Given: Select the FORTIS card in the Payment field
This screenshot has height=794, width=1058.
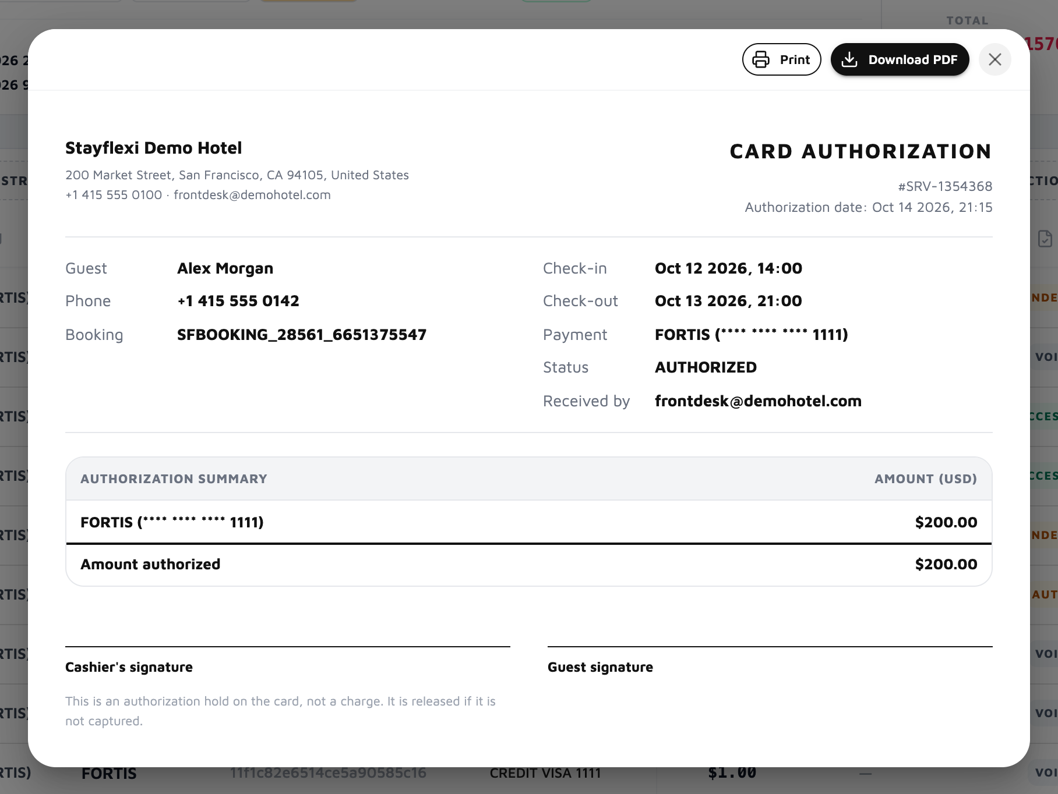Looking at the screenshot, I should pos(751,335).
